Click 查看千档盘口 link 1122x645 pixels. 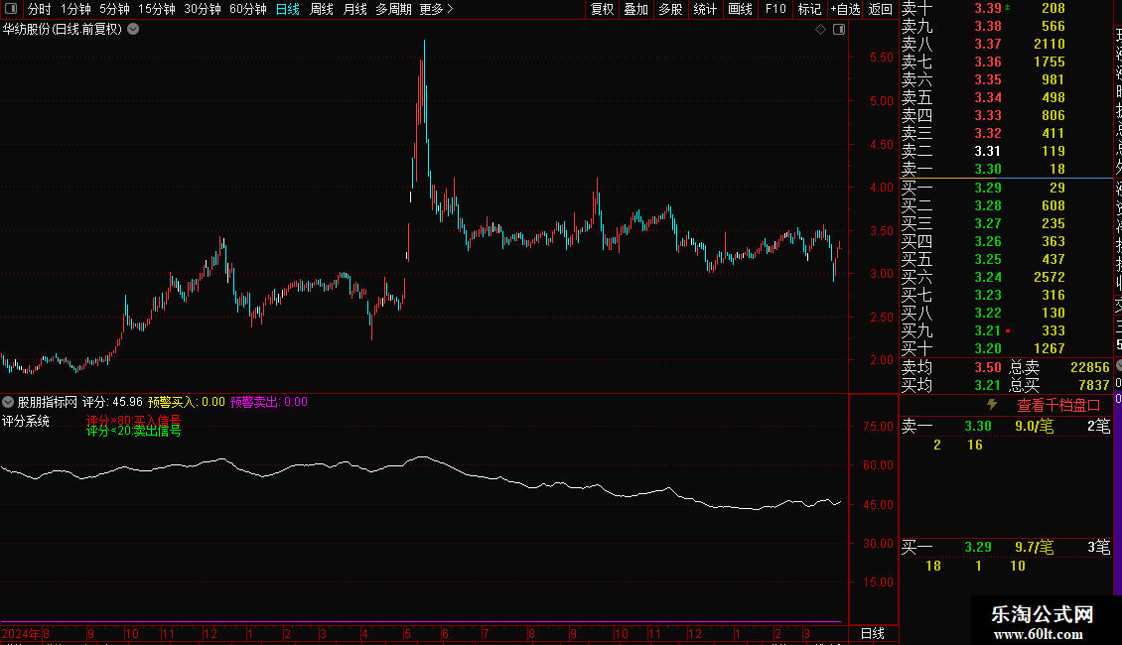click(1058, 406)
